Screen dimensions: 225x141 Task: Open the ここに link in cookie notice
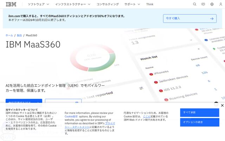tap(147, 116)
